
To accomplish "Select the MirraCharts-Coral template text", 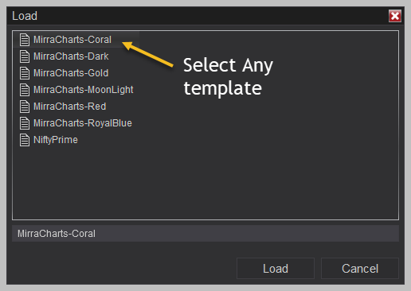I will pos(72,40).
